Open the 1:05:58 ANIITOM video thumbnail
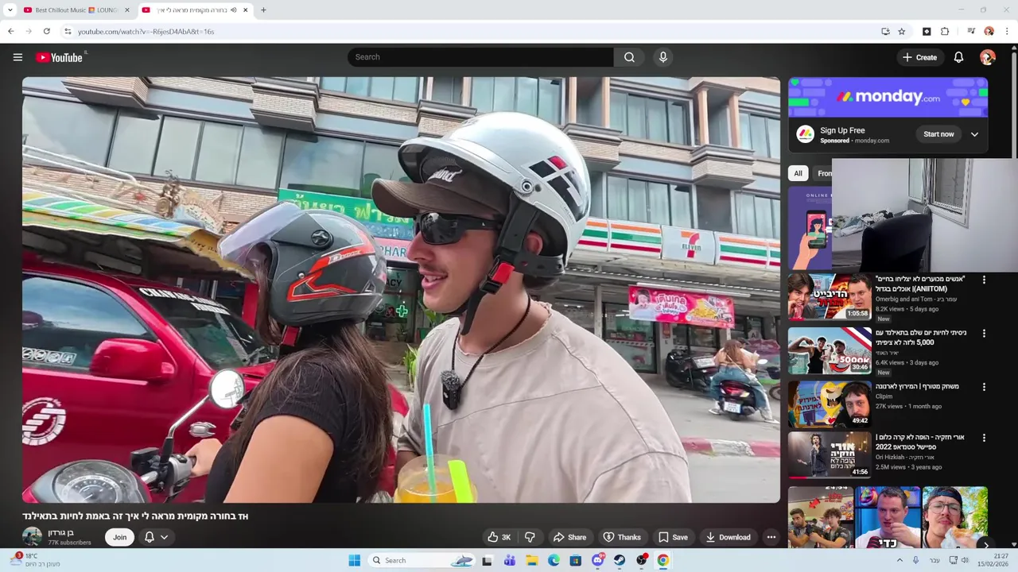Image resolution: width=1018 pixels, height=572 pixels. coord(830,296)
